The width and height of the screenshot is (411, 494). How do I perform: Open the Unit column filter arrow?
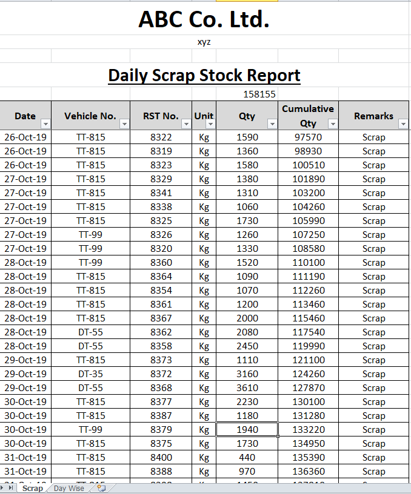[210, 124]
